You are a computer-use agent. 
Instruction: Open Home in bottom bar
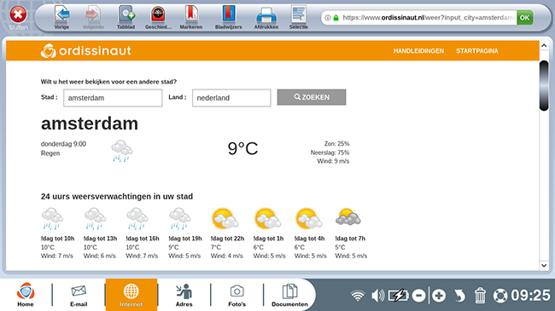pos(26,295)
